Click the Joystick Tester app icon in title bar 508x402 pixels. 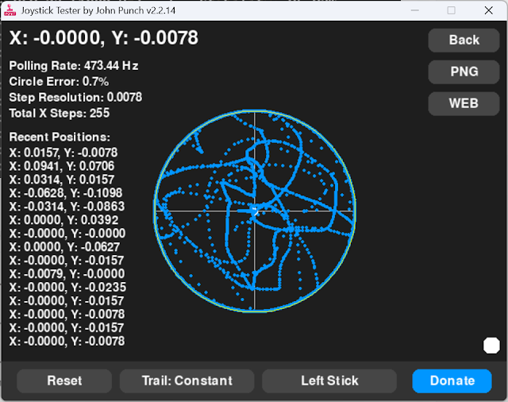click(10, 10)
